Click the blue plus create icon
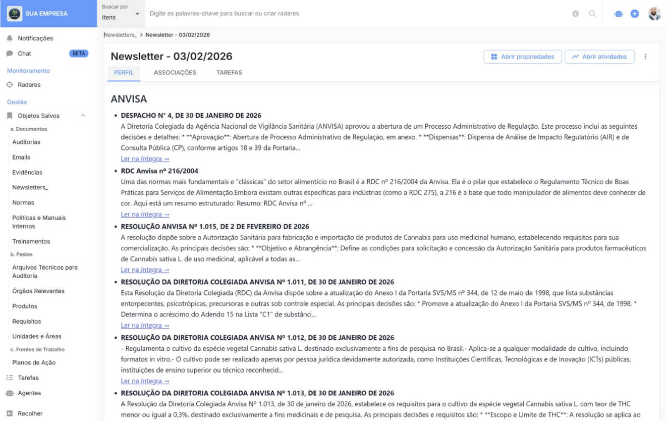667x421 pixels. point(635,14)
